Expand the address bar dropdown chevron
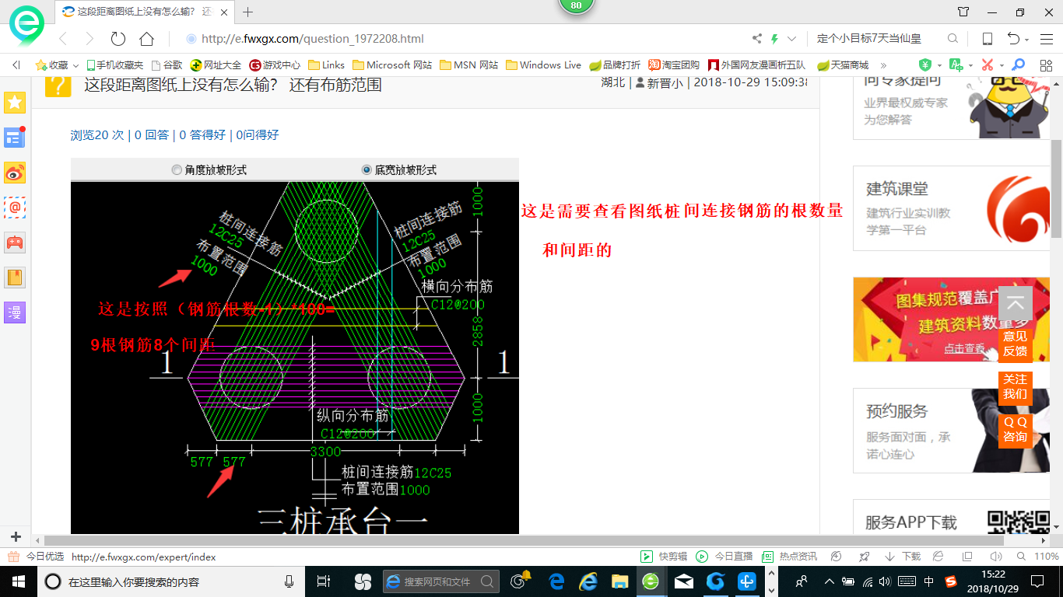Screen dimensions: 1063x597 (x=791, y=39)
